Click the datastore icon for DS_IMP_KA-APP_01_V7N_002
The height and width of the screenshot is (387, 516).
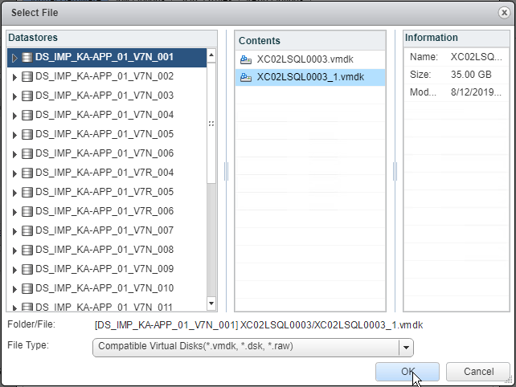click(x=27, y=77)
